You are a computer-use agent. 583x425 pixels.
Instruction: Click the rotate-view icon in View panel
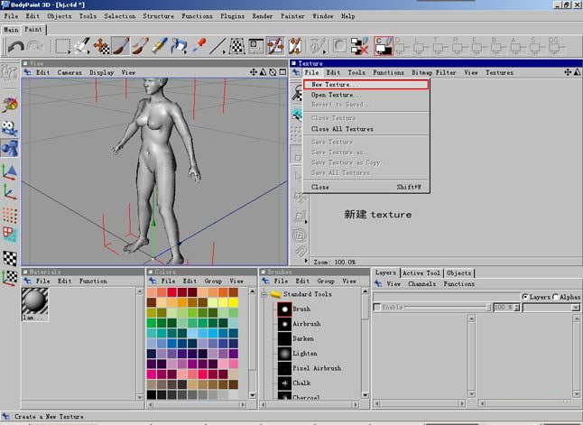273,72
